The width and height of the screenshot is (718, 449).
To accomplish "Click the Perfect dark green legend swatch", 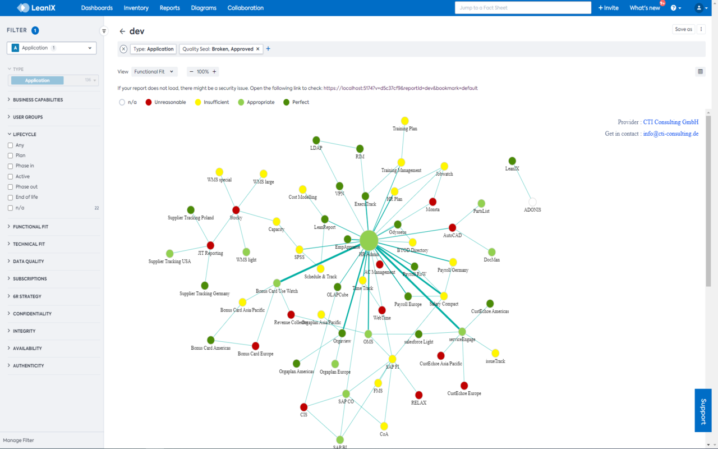I will click(x=286, y=102).
